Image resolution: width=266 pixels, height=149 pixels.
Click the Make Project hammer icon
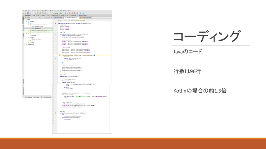pos(53,13)
